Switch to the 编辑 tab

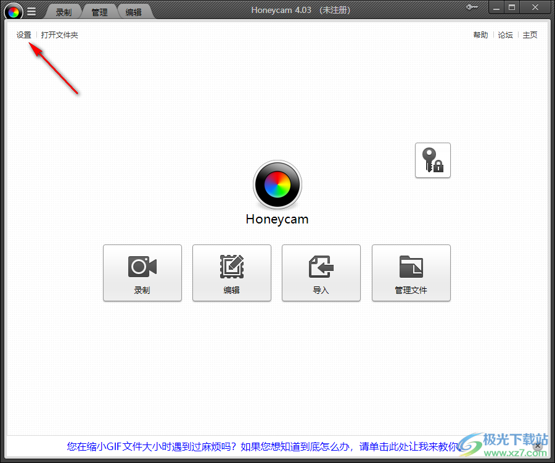(x=133, y=12)
